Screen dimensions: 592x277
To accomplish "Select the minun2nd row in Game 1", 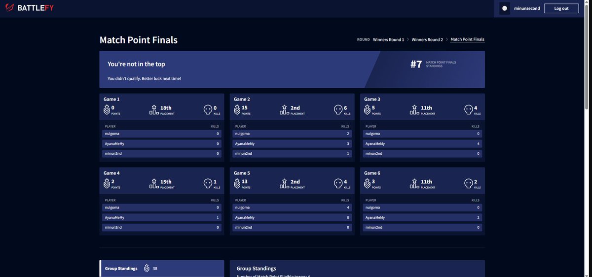I will pos(162,153).
